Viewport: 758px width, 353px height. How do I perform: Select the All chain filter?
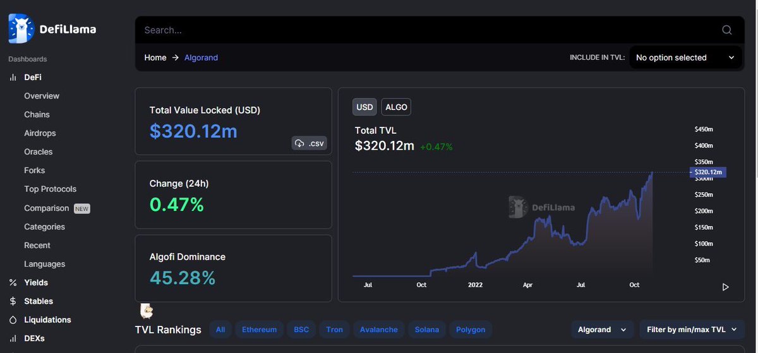[x=220, y=330]
